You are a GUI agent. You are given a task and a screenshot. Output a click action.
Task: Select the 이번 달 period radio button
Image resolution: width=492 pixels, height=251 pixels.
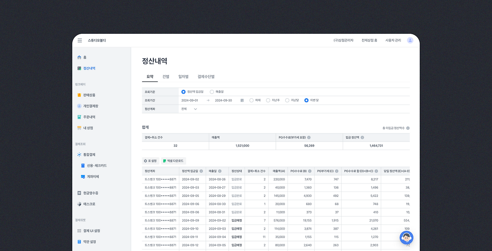coord(306,100)
